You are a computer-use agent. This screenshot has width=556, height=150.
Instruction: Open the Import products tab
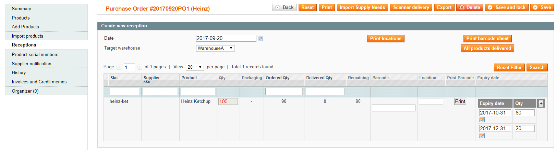tap(47, 36)
